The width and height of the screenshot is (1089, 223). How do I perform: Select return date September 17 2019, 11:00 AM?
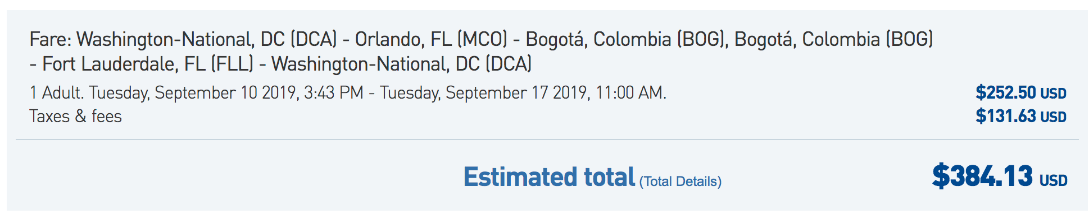[x=556, y=92]
